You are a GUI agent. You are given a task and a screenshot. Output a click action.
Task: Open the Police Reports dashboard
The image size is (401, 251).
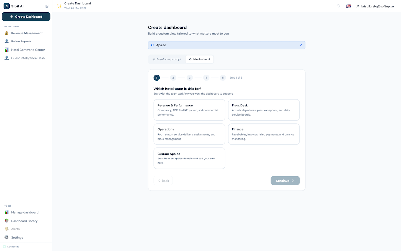tap(26, 41)
